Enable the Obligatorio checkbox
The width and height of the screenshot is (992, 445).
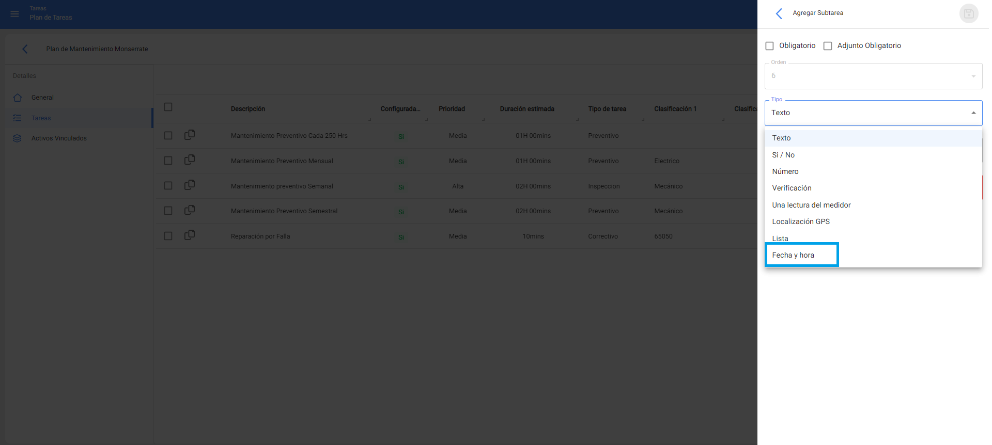tap(769, 46)
